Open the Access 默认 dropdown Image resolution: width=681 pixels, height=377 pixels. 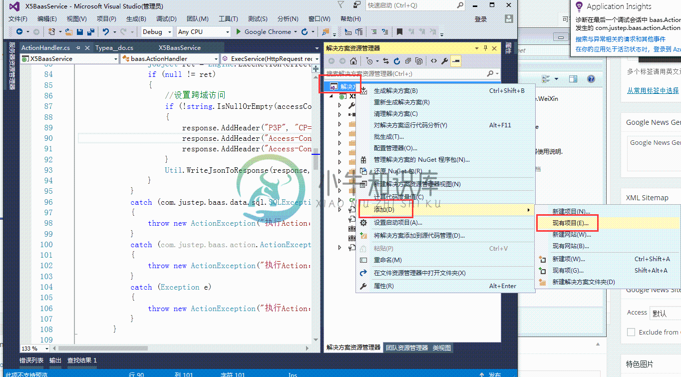665,313
